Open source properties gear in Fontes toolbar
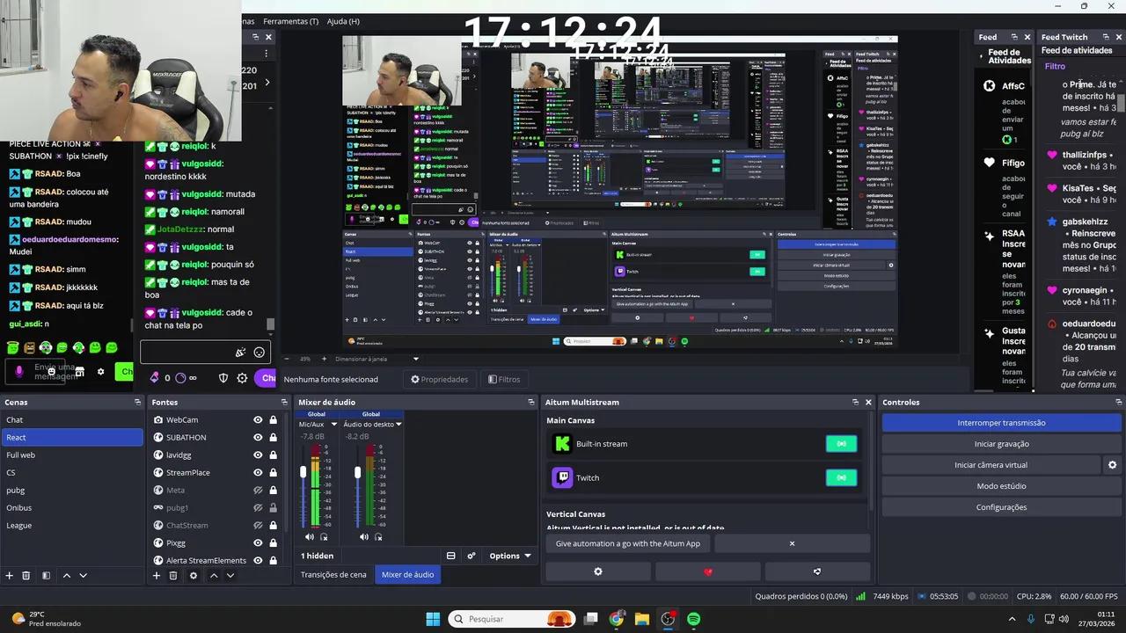The height and width of the screenshot is (633, 1126). click(x=194, y=576)
